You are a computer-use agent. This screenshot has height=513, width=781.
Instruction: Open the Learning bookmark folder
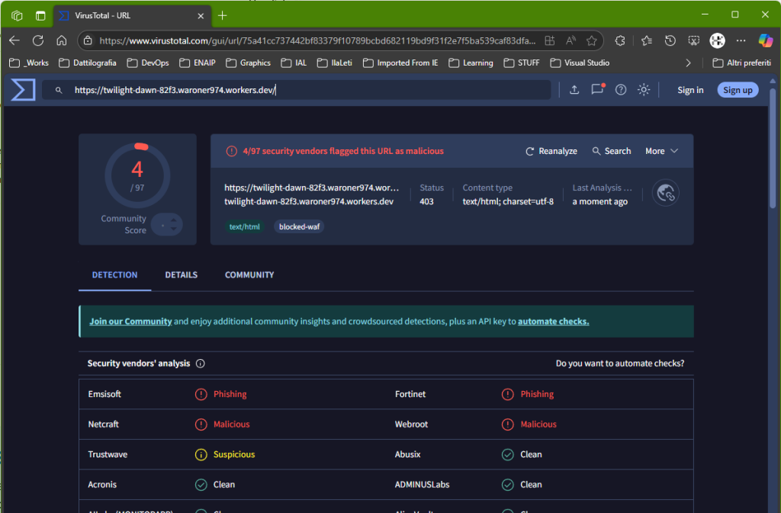[x=471, y=63]
